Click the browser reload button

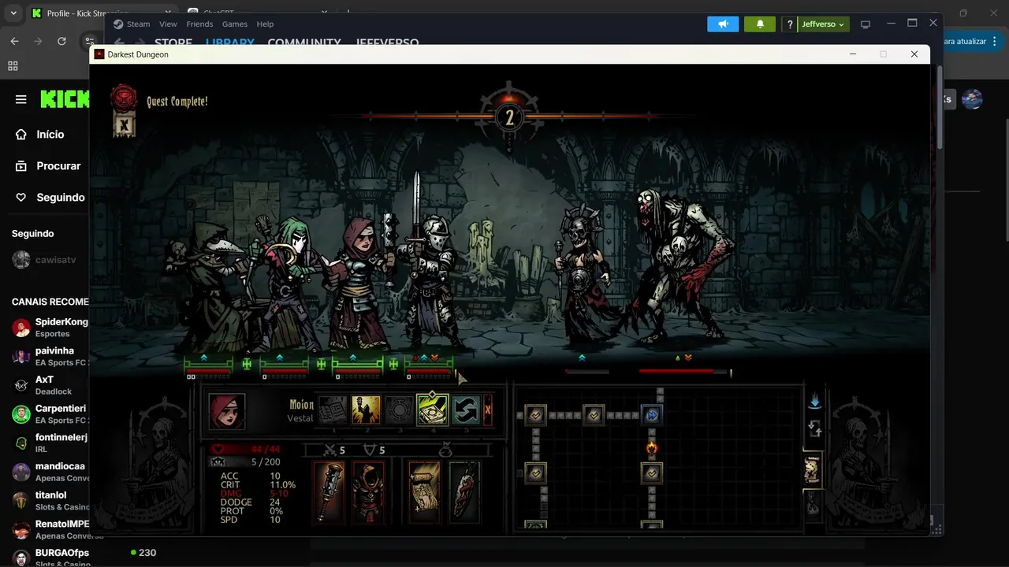point(61,41)
